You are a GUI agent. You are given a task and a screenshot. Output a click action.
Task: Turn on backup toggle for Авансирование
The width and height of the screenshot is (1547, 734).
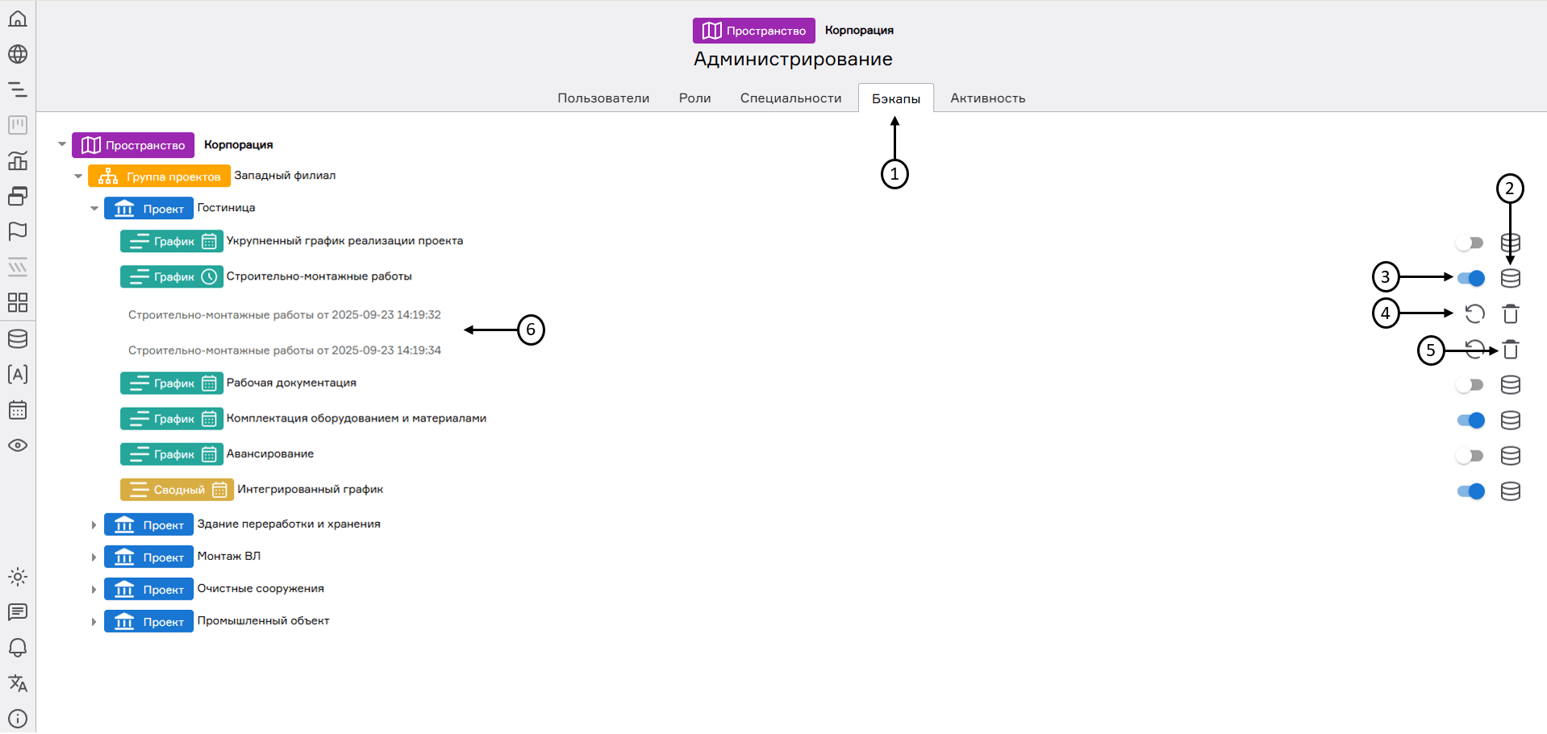point(1470,456)
